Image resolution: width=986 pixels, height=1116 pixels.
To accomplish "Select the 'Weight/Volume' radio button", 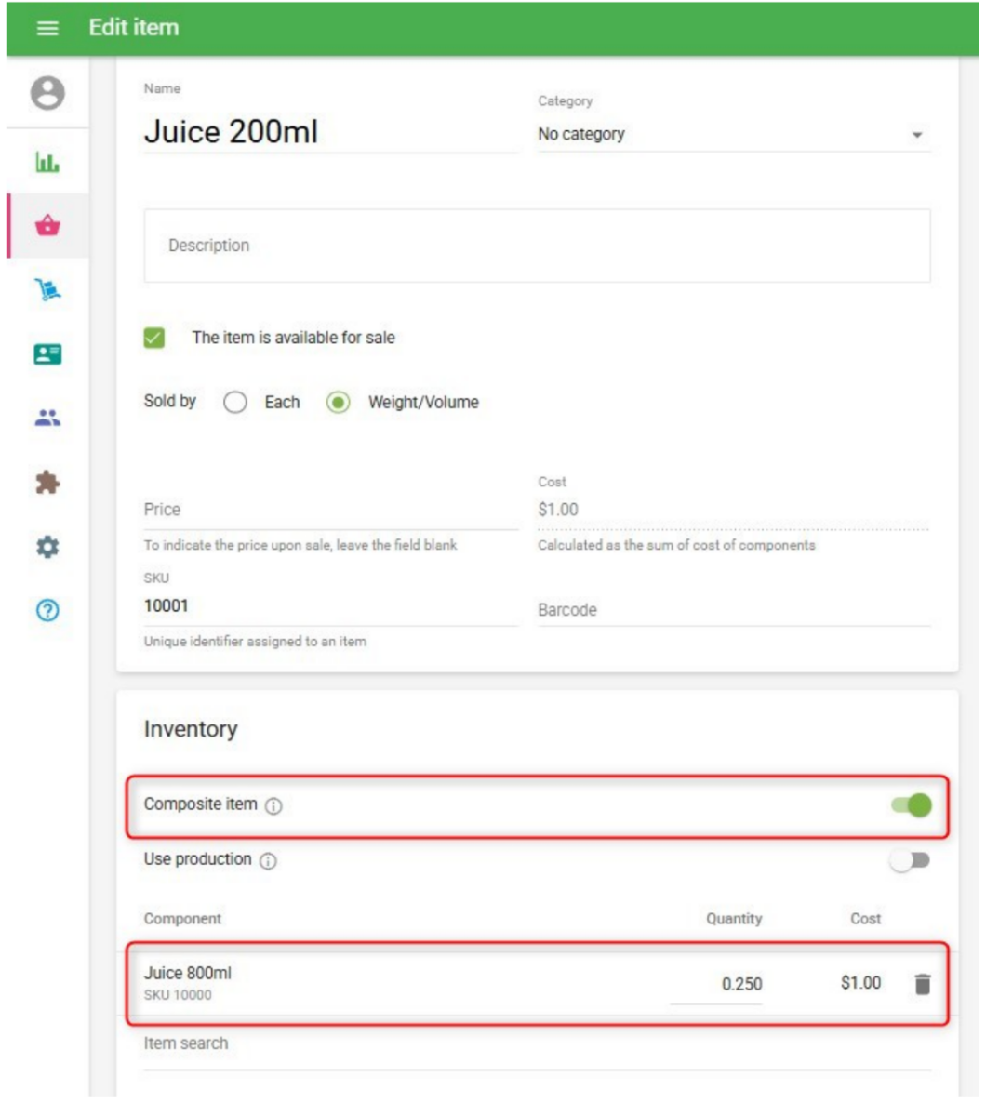I will point(339,403).
